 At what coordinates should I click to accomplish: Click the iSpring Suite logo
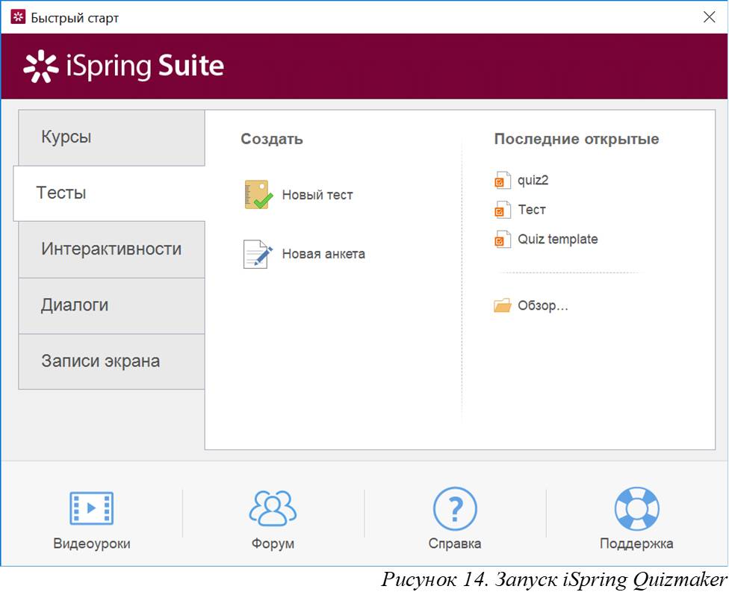point(124,66)
